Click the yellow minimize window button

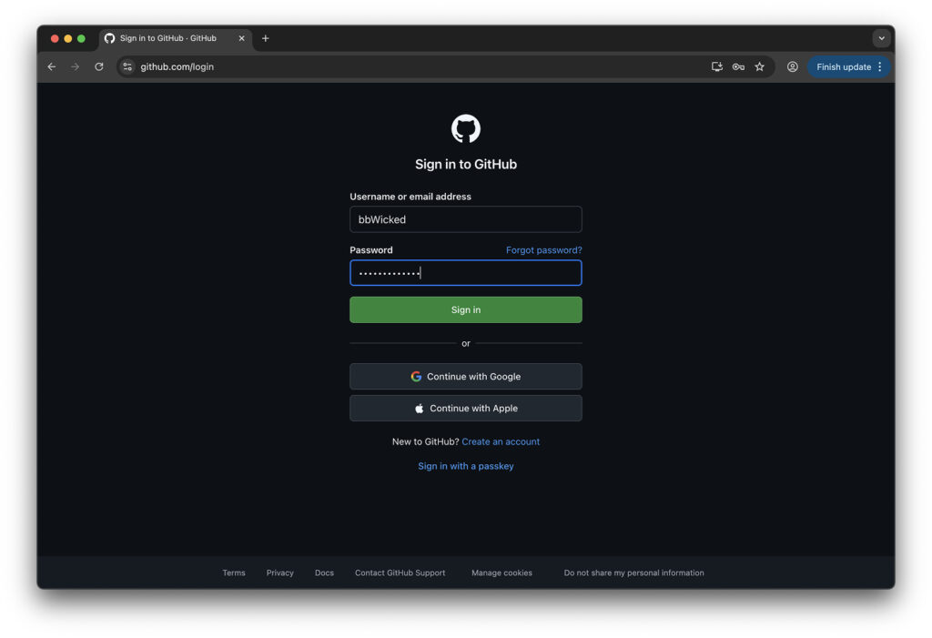click(67, 38)
